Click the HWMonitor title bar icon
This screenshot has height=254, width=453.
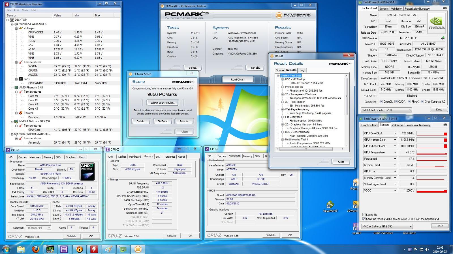tap(7, 4)
